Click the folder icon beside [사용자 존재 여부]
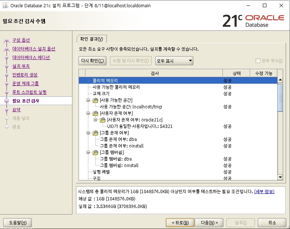This screenshot has width=290, height=229. point(96,113)
